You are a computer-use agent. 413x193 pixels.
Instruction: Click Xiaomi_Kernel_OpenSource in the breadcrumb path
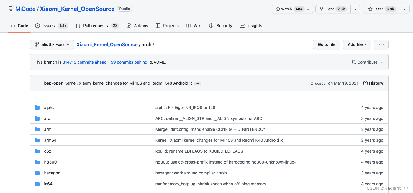107,44
